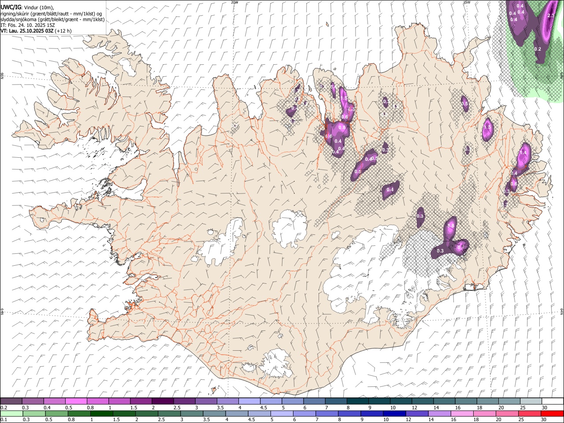Click lower legend swatch between 0.3 and 0.5
This screenshot has width=564, height=423.
click(x=34, y=414)
